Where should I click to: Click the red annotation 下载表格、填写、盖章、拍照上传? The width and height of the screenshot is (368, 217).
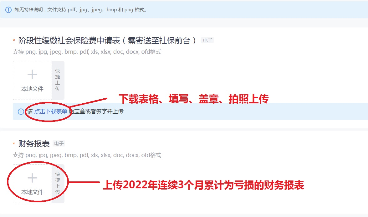click(x=194, y=99)
